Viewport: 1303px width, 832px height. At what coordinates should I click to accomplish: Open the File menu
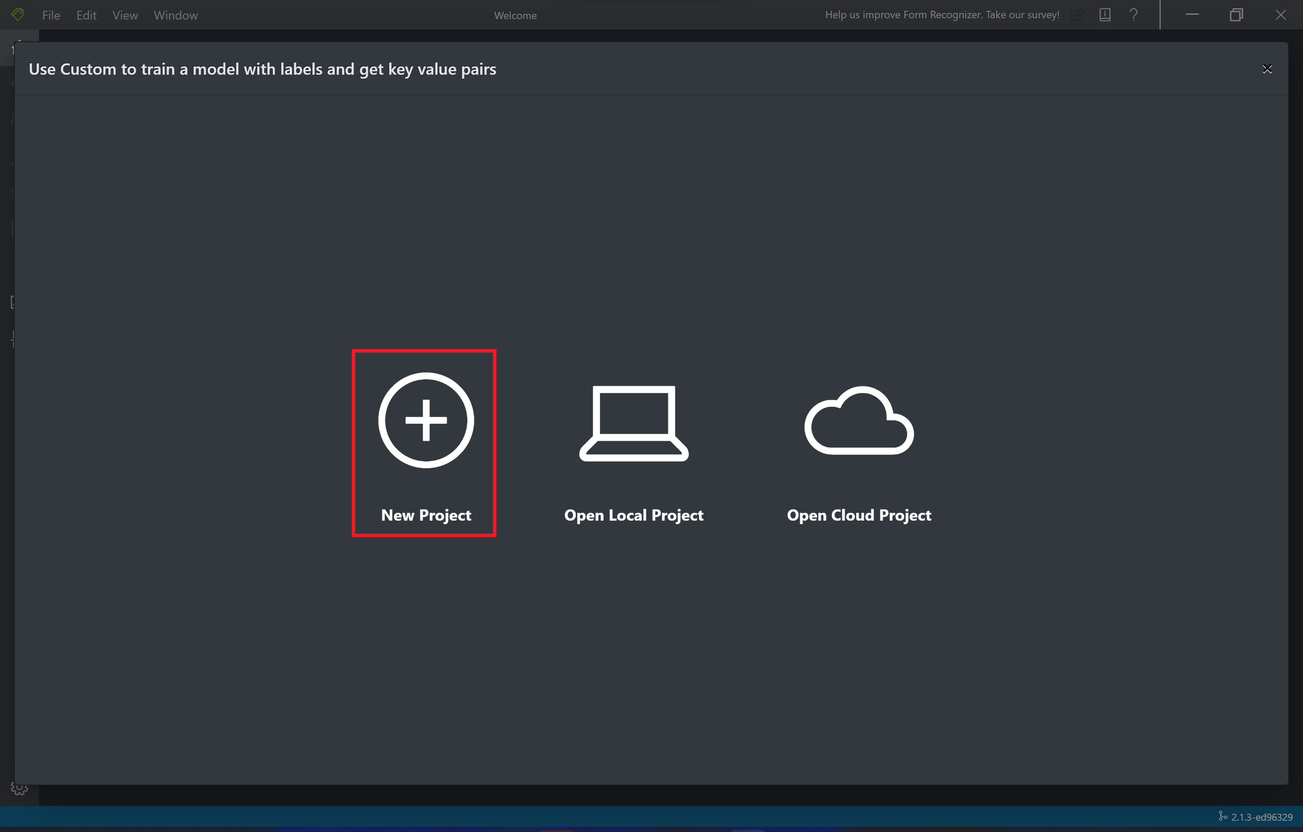coord(51,15)
